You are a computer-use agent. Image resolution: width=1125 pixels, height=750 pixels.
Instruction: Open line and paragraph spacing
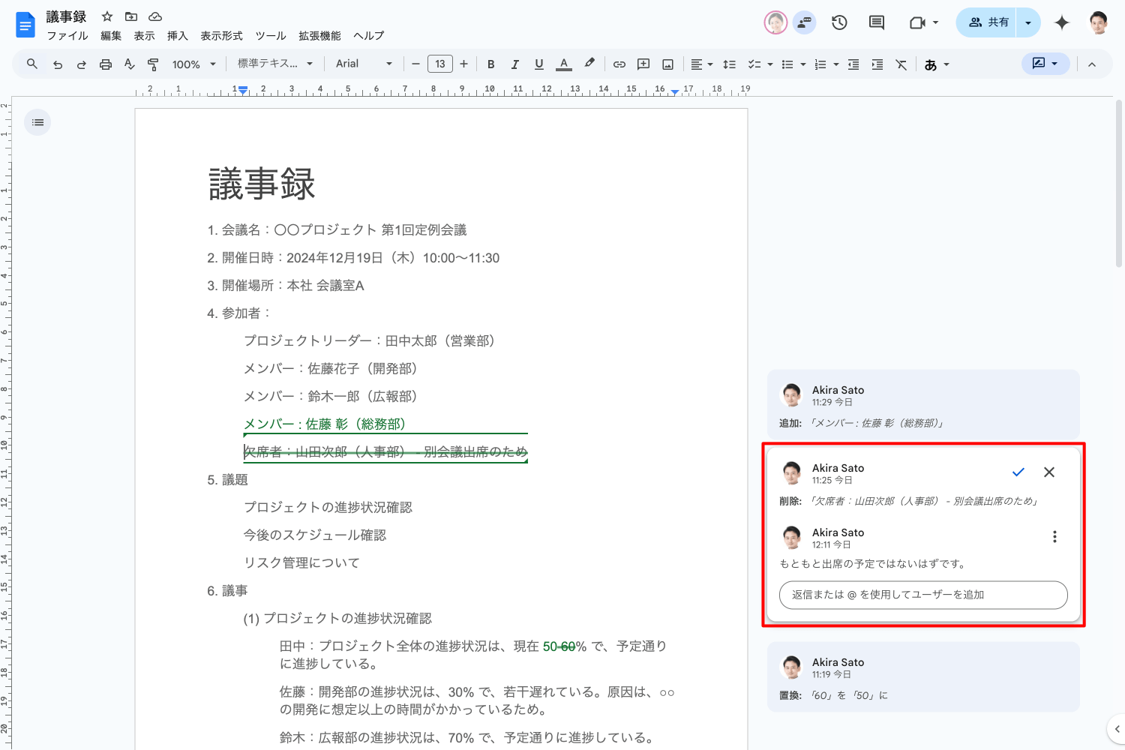click(x=729, y=64)
